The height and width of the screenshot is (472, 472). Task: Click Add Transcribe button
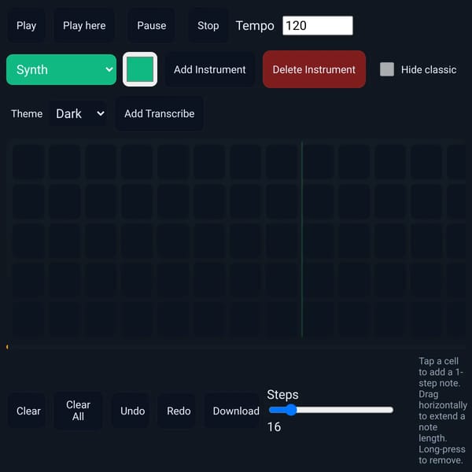coord(159,114)
